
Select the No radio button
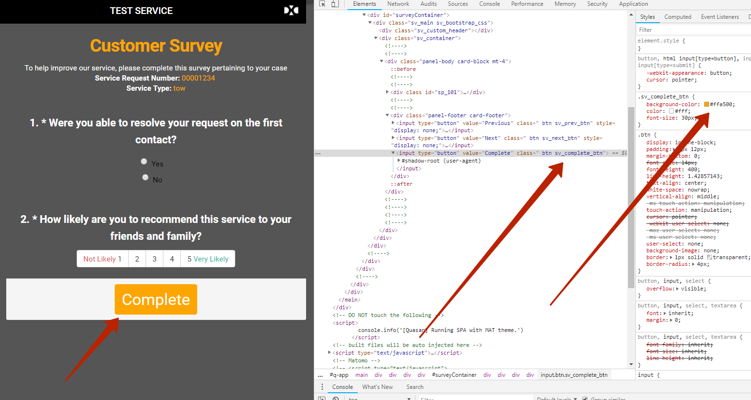pyautogui.click(x=145, y=177)
